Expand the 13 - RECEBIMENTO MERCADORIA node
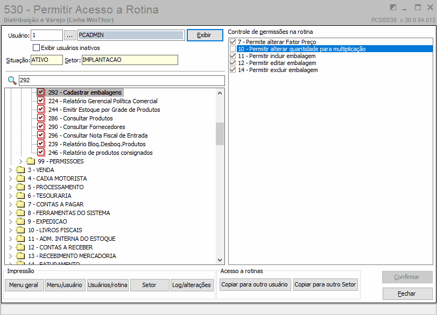This screenshot has height=315, width=437. click(11, 256)
